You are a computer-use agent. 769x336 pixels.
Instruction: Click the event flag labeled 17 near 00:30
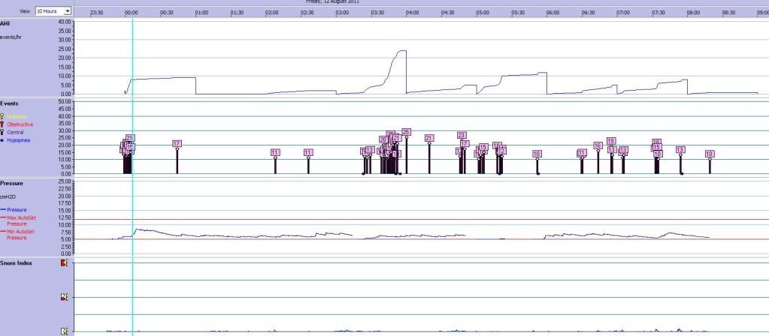(177, 143)
